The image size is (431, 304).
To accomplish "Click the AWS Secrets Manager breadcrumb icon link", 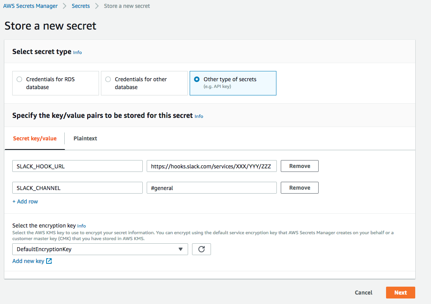I will coord(30,6).
